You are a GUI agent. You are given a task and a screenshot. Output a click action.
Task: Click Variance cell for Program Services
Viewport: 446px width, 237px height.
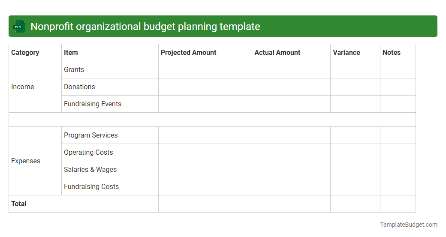pos(355,135)
